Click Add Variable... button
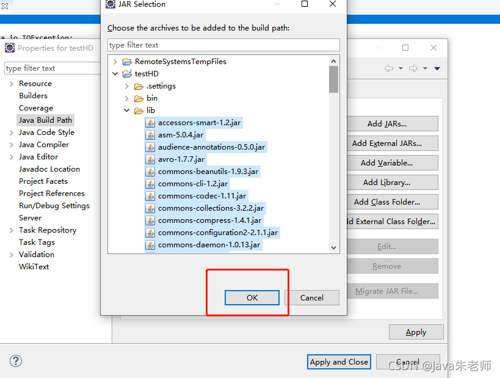Image resolution: width=500 pixels, height=378 pixels. click(392, 162)
